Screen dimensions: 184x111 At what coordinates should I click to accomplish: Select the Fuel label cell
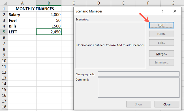point(22,20)
